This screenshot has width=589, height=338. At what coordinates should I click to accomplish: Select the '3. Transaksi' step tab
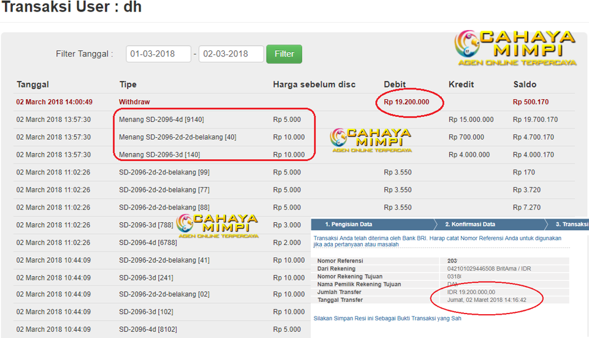[x=571, y=224]
